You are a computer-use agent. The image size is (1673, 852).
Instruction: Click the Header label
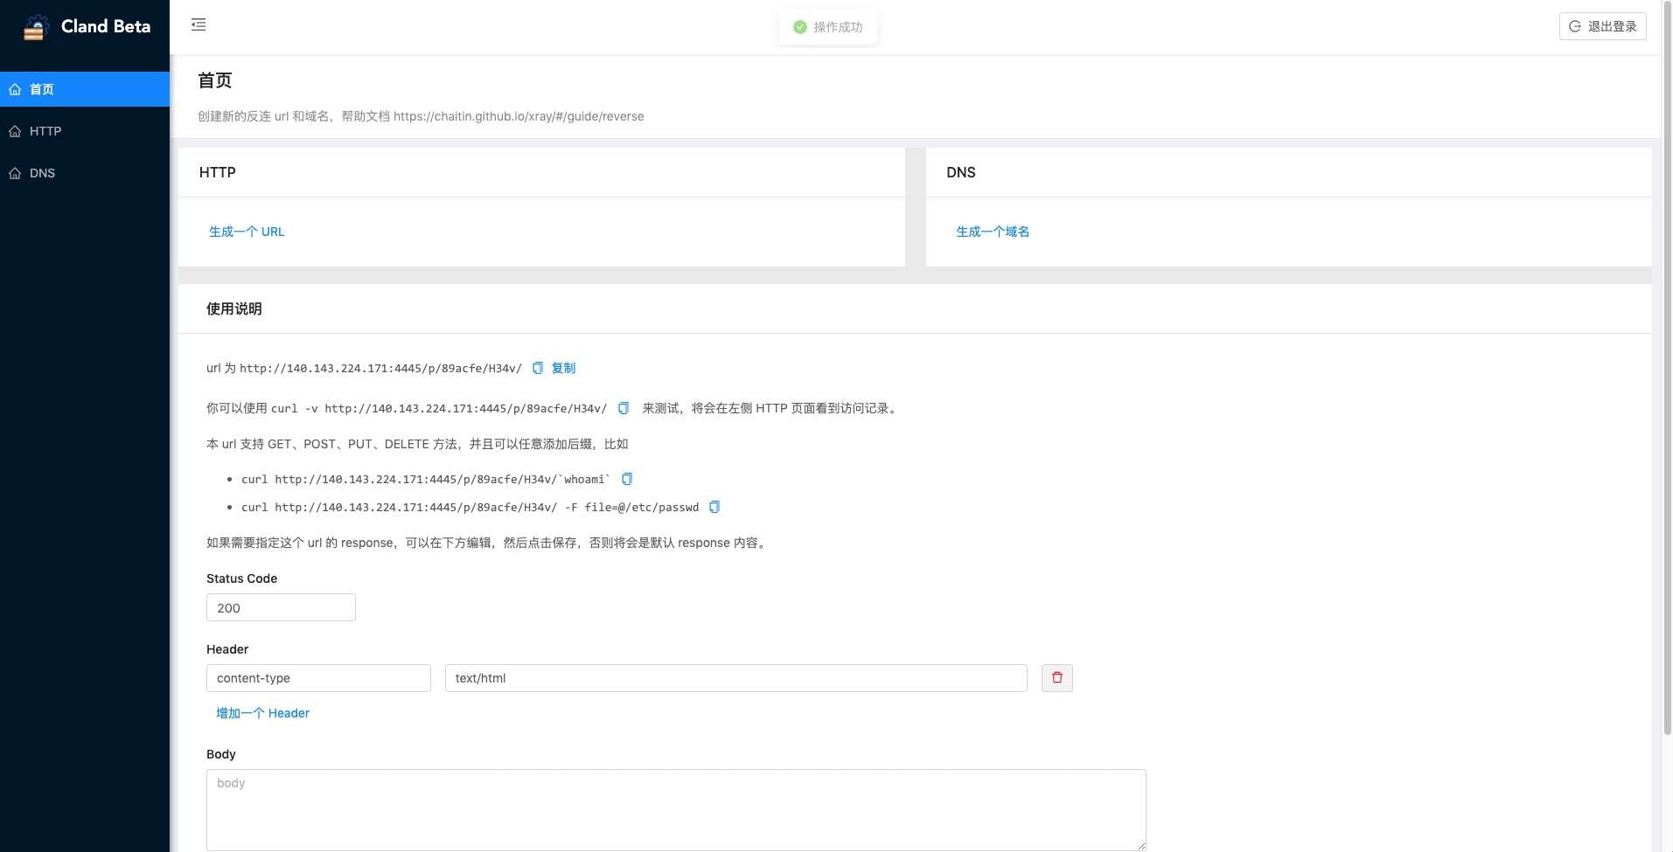pyautogui.click(x=227, y=649)
